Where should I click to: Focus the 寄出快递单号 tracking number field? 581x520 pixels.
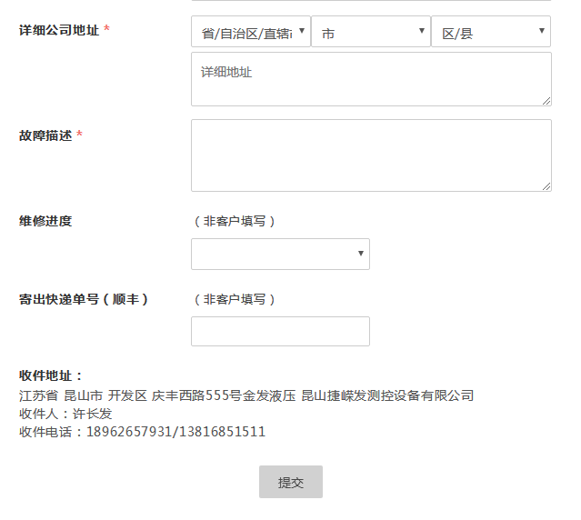(x=280, y=332)
